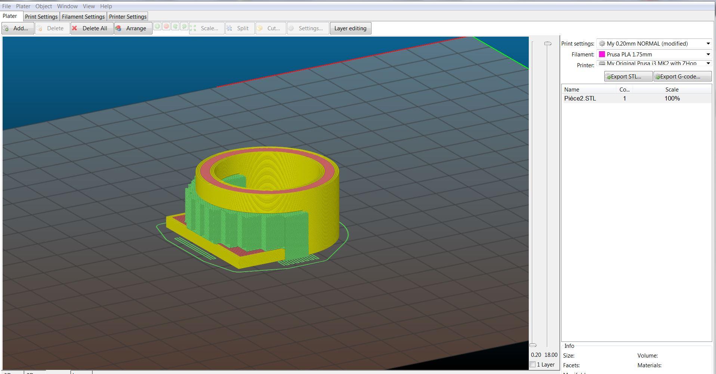Switch to the Filament Settings tab
The image size is (716, 374).
83,17
